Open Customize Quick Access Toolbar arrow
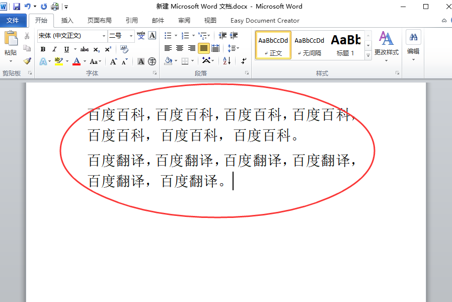 66,7
